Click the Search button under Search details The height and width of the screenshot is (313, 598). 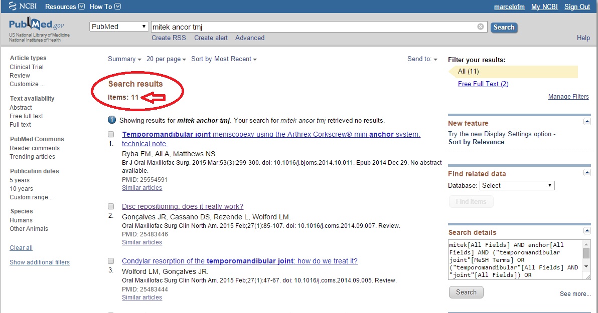tap(466, 292)
